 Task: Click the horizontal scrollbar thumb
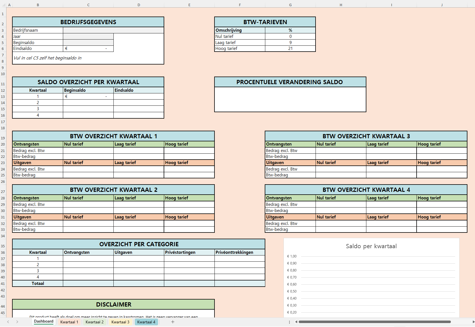coord(374,322)
